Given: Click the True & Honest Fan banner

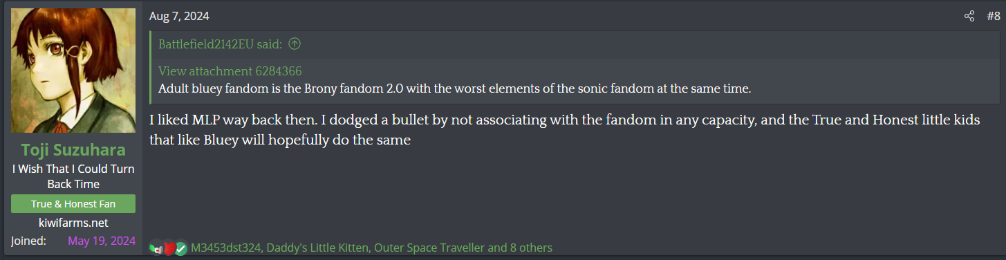Looking at the screenshot, I should (73, 204).
